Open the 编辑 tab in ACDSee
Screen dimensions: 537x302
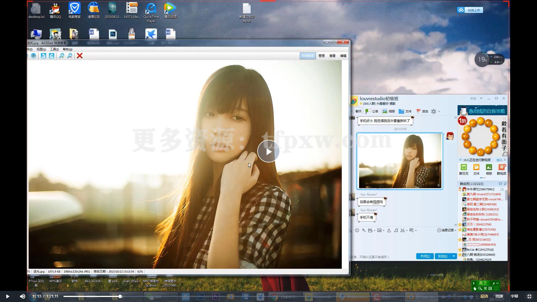tap(343, 56)
